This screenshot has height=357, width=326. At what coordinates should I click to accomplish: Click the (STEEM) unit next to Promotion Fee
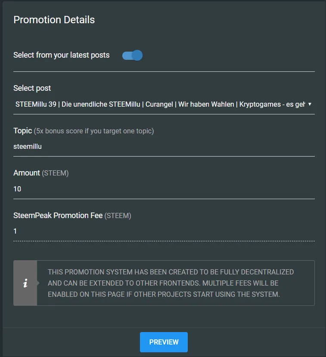pyautogui.click(x=118, y=215)
